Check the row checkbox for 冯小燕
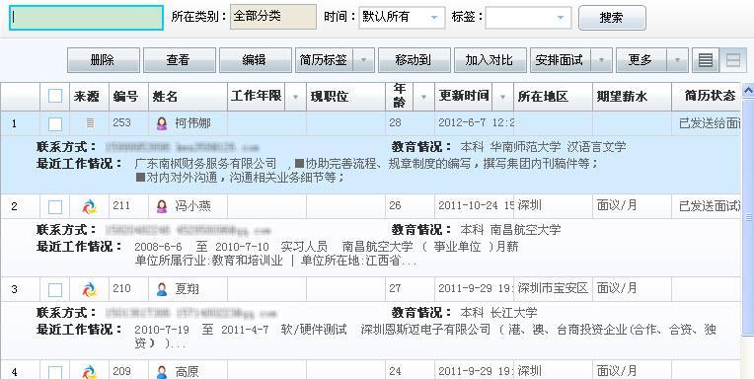 (55, 207)
